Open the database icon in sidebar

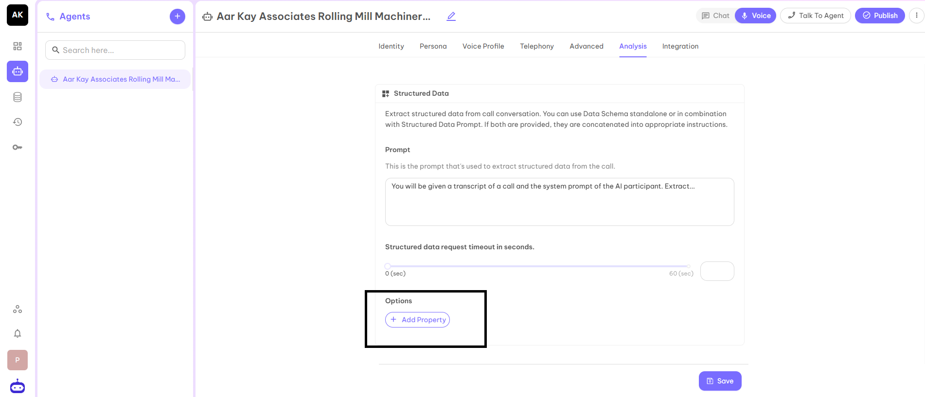[18, 97]
